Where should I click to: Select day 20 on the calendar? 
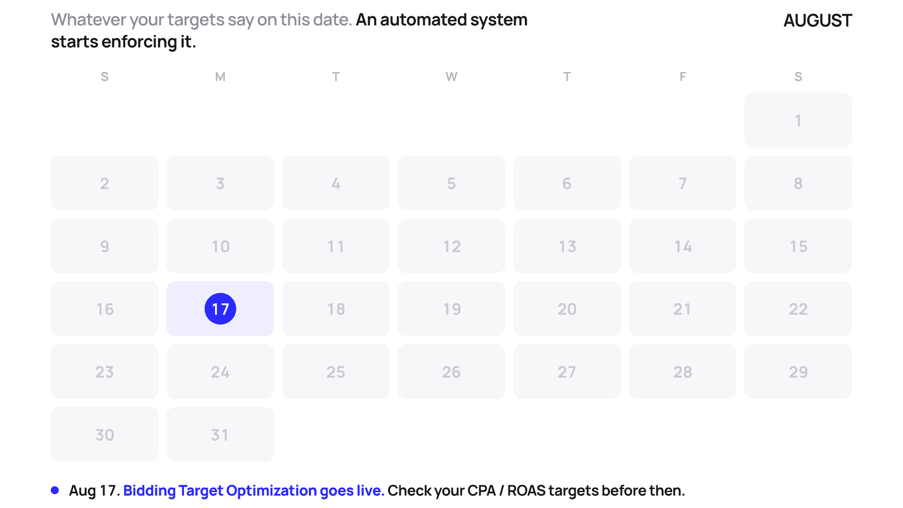[567, 309]
